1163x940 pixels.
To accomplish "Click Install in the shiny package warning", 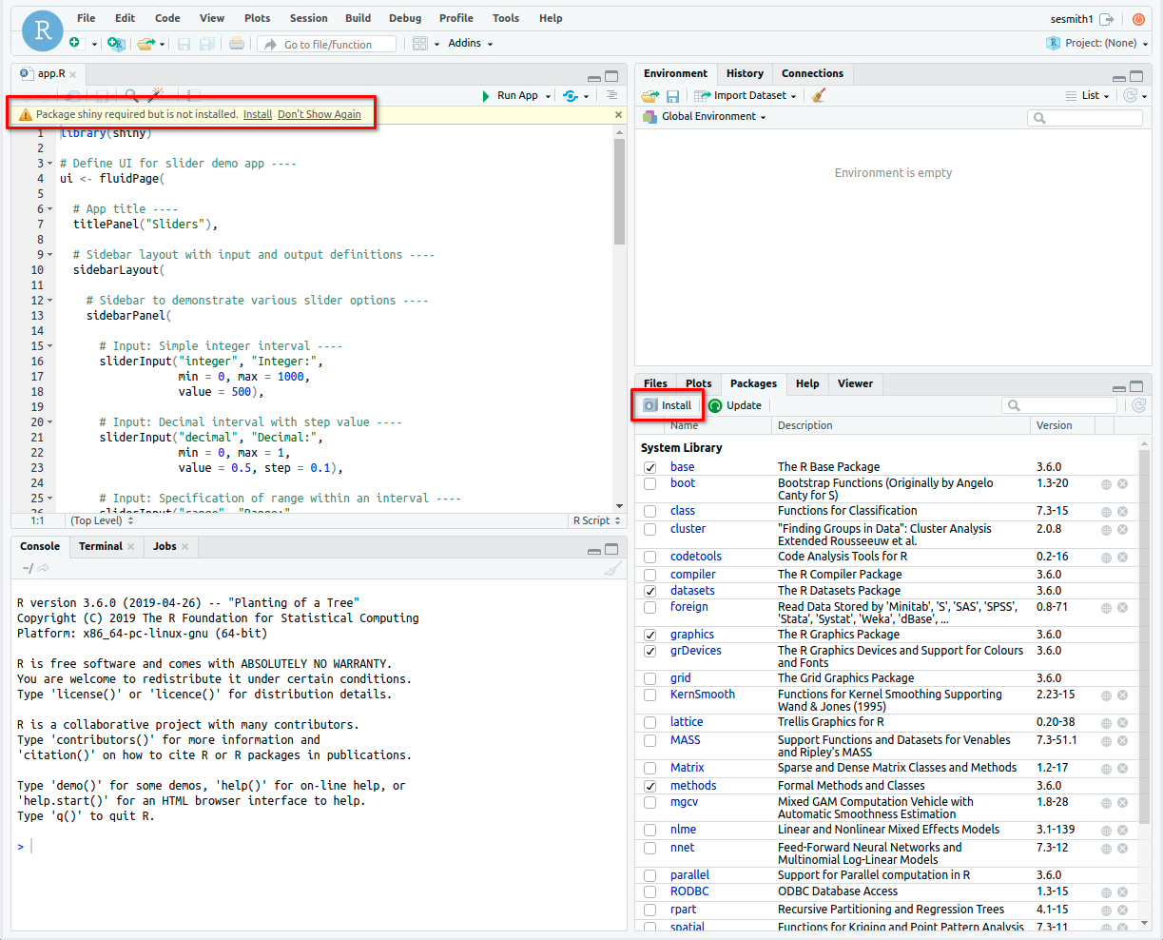I will coord(257,113).
